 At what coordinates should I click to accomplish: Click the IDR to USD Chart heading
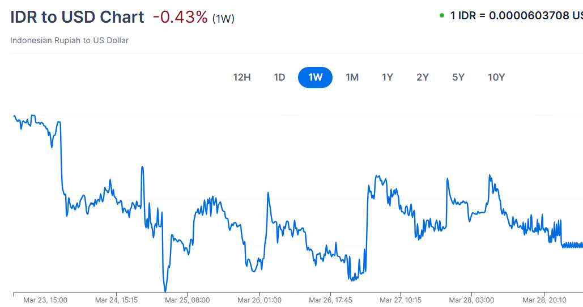point(77,17)
